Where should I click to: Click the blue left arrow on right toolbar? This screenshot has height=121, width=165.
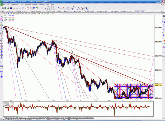[x=163, y=24]
